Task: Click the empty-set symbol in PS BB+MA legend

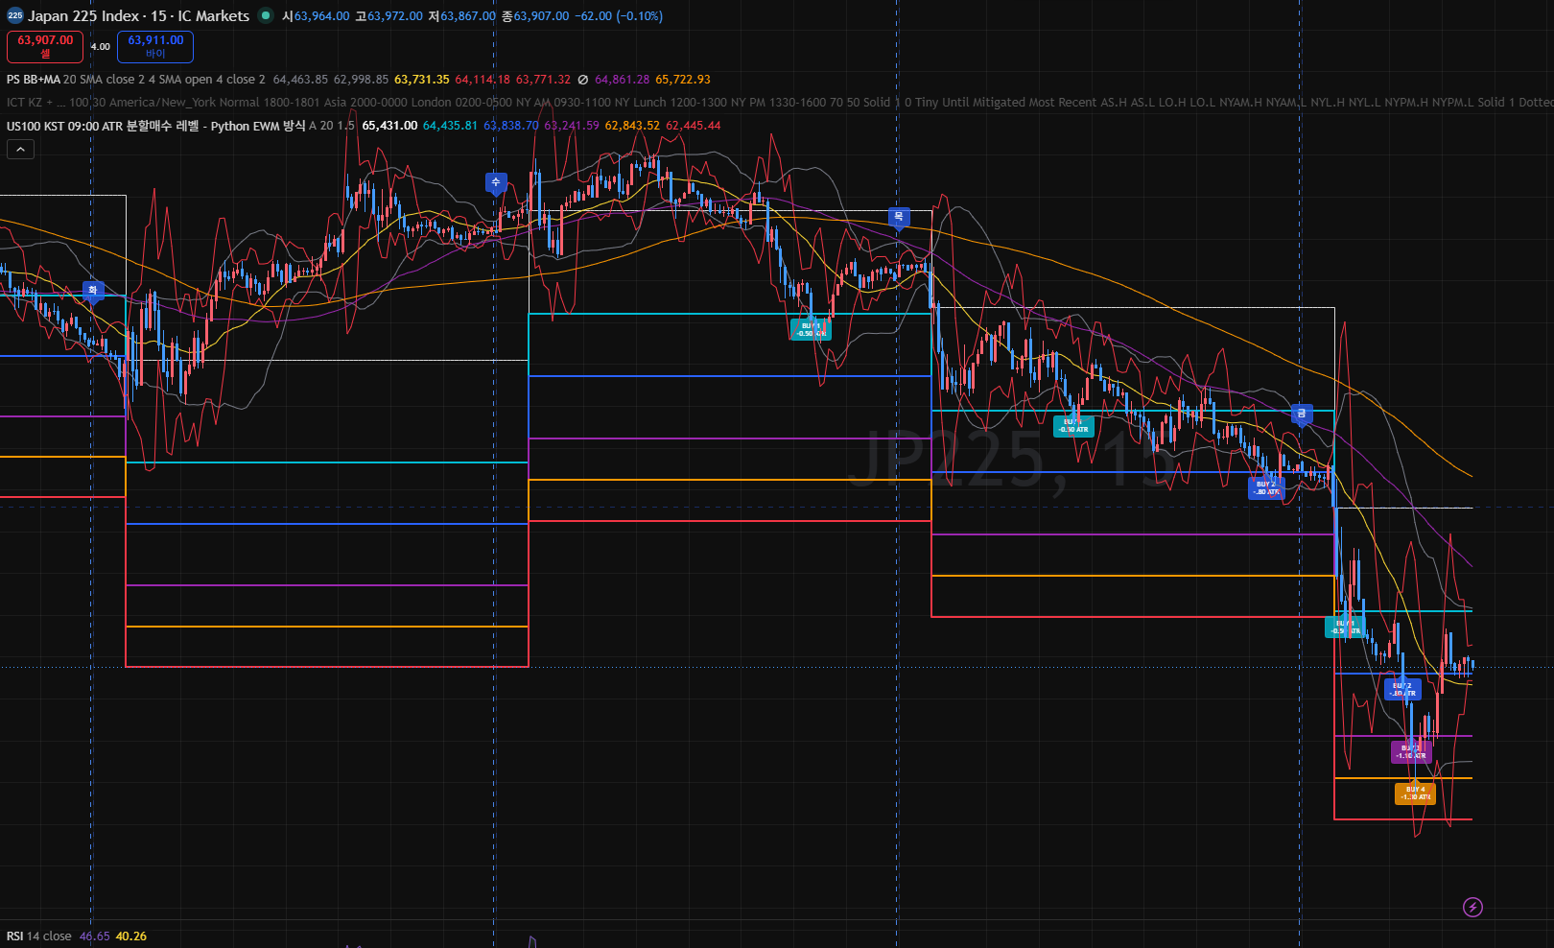Action: point(582,80)
